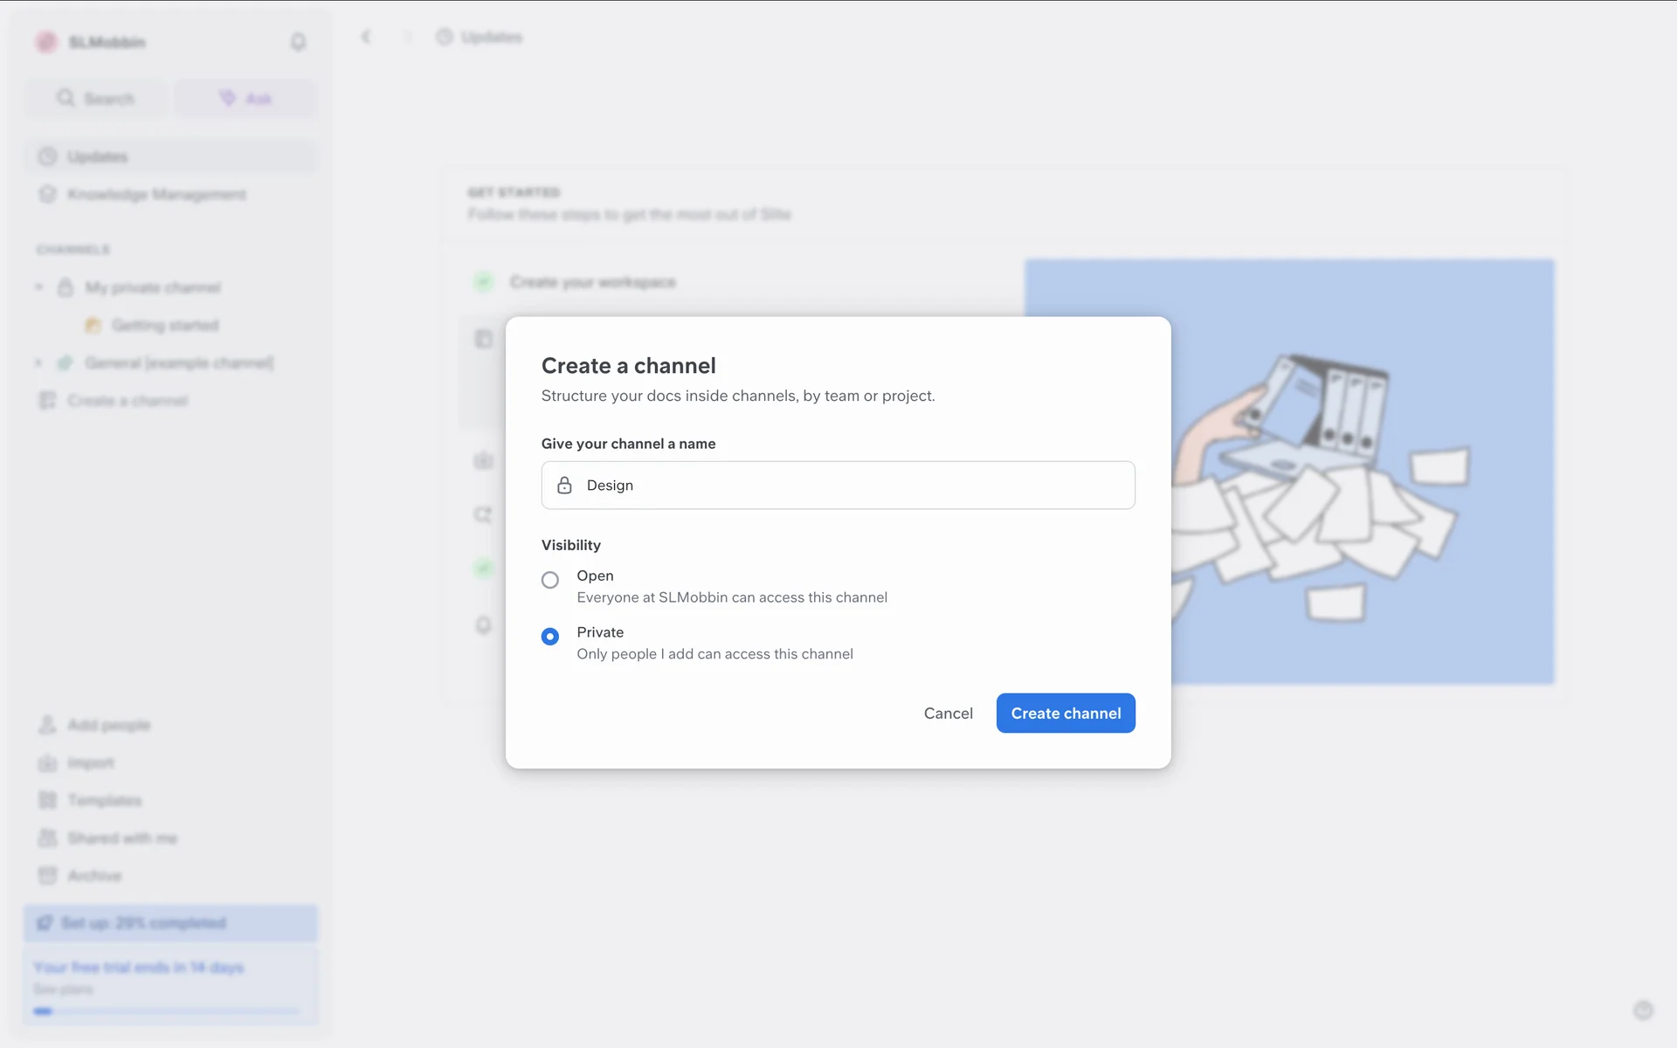Select Open visibility radio button
This screenshot has width=1677, height=1048.
(550, 580)
